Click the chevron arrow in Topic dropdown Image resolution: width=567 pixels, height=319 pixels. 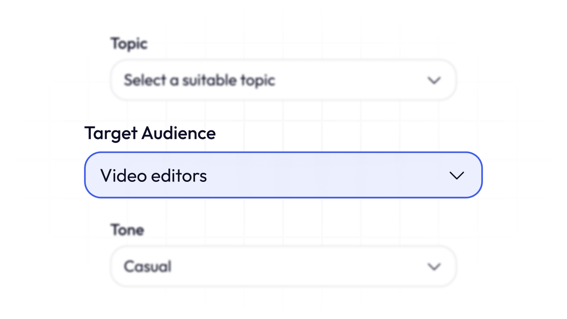pos(434,80)
